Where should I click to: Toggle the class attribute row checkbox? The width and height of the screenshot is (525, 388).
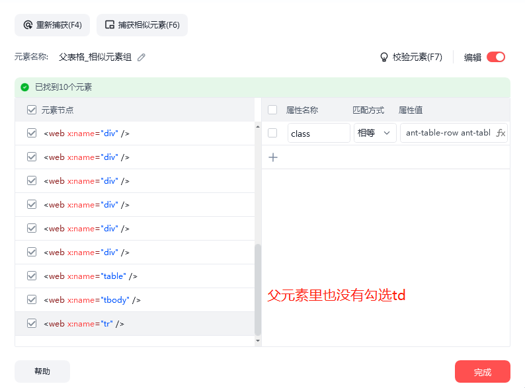pos(272,133)
